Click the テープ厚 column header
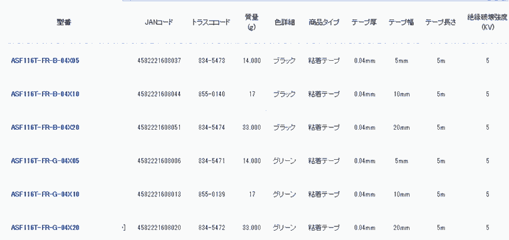This screenshot has height=240, width=509. click(x=365, y=22)
